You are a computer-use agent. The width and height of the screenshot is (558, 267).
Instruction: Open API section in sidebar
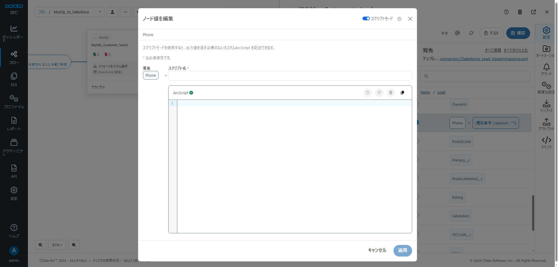14,171
